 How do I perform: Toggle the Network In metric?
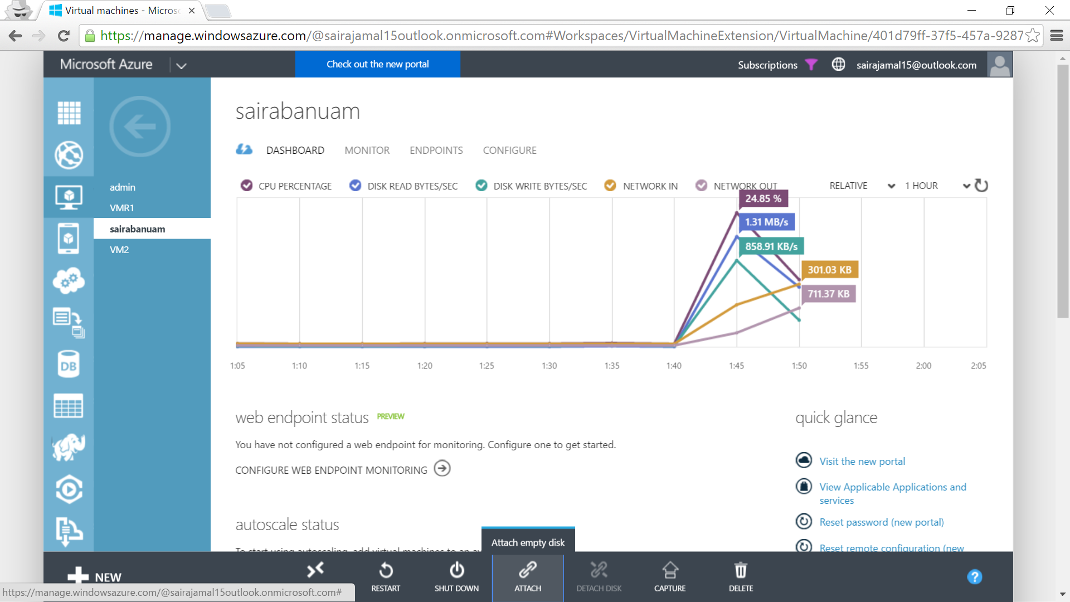pyautogui.click(x=610, y=186)
